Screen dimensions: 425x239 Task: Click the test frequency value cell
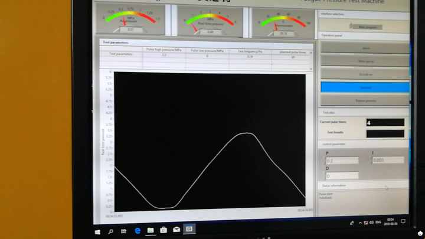coord(250,57)
